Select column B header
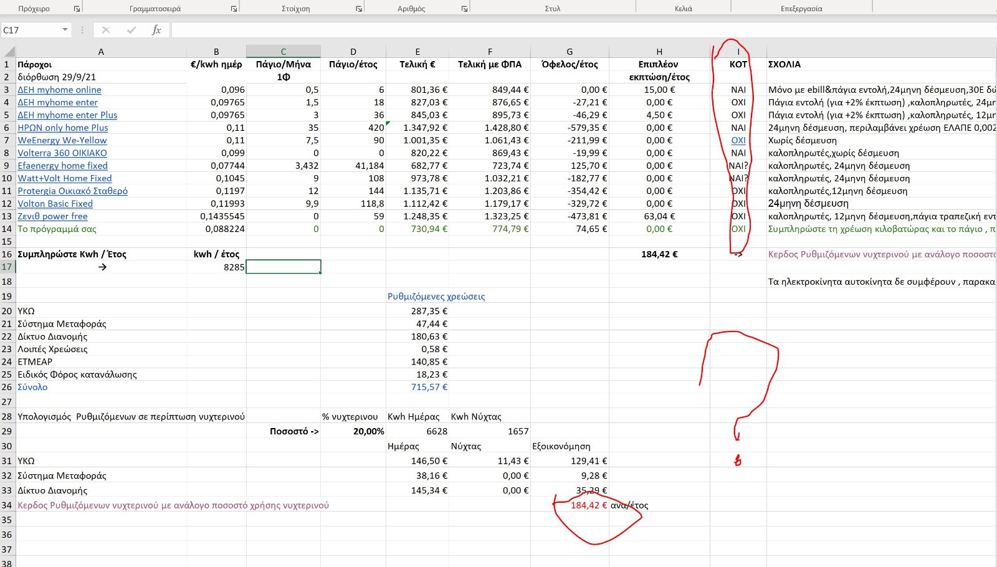 (x=216, y=52)
